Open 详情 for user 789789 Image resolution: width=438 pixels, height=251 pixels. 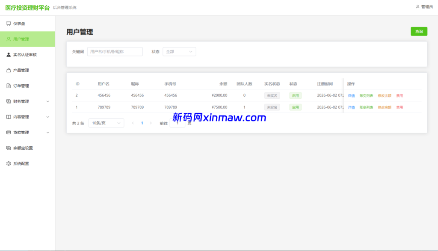(351, 107)
